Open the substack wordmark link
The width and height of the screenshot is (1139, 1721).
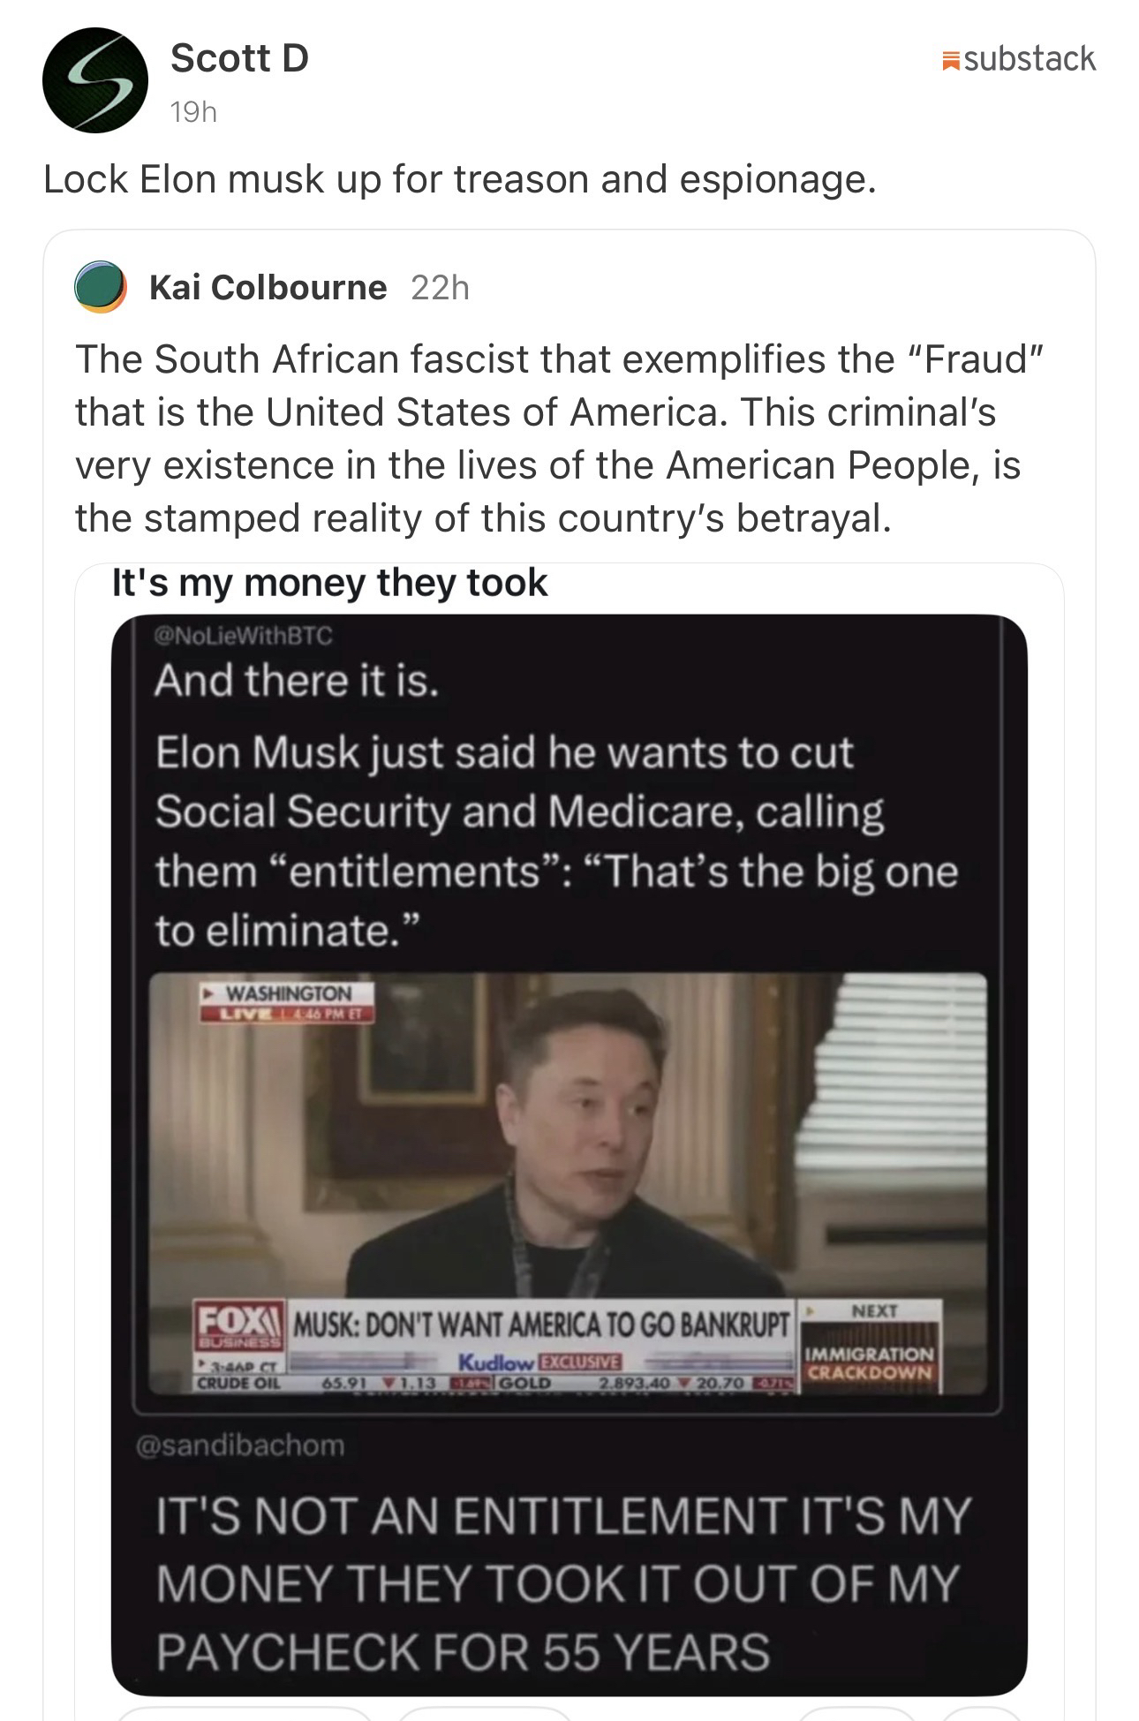click(x=1030, y=59)
